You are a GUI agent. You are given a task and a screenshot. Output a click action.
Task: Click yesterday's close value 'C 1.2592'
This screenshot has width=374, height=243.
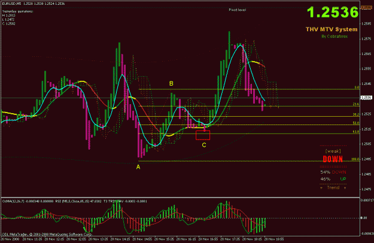click(x=8, y=23)
